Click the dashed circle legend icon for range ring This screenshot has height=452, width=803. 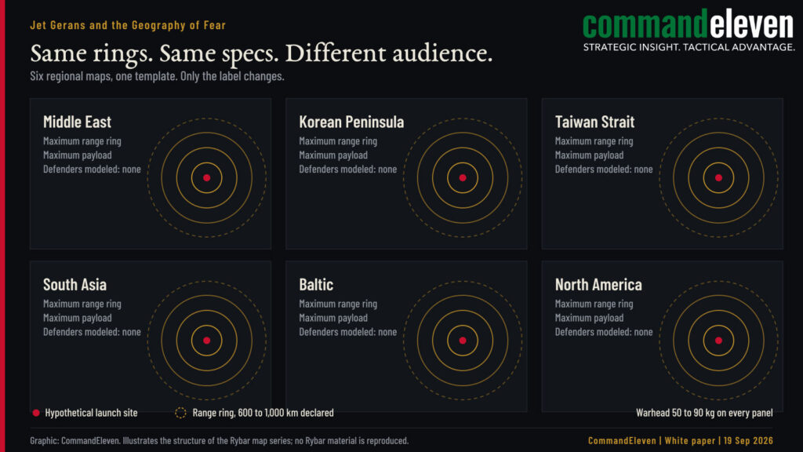coord(180,413)
